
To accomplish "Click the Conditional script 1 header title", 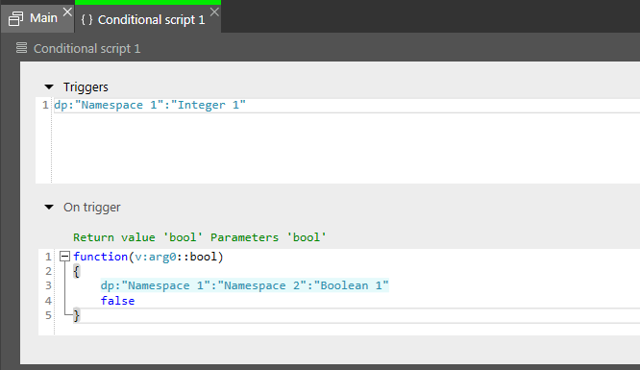I will coord(86,49).
